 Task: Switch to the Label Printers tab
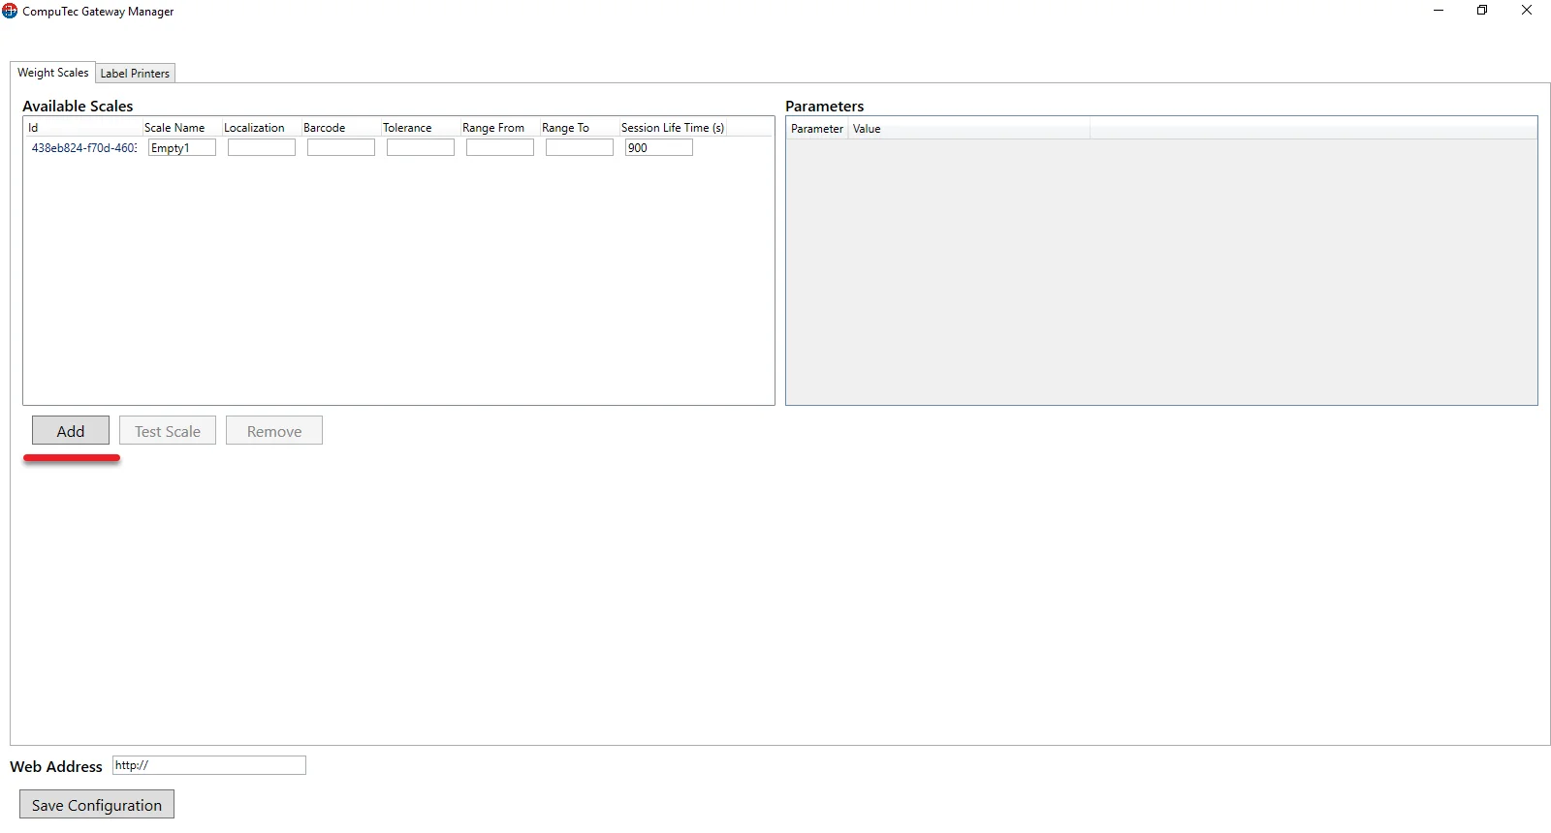point(135,74)
